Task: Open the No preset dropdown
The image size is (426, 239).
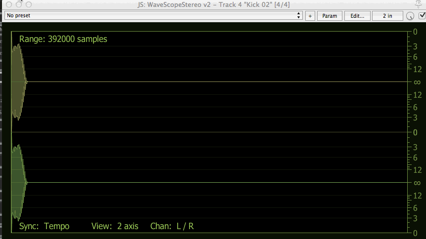Action: [x=153, y=15]
